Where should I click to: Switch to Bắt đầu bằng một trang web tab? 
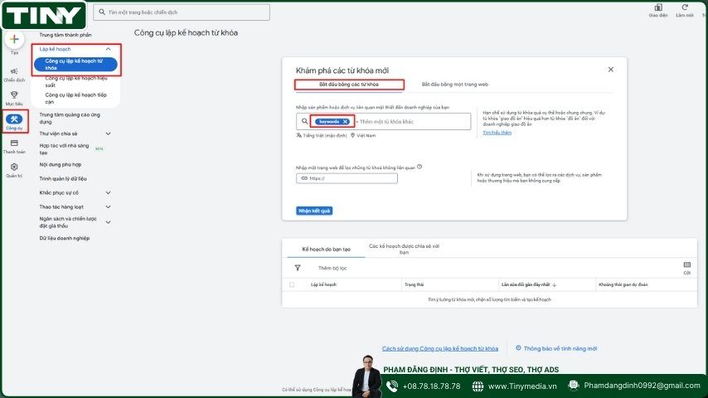coord(454,85)
